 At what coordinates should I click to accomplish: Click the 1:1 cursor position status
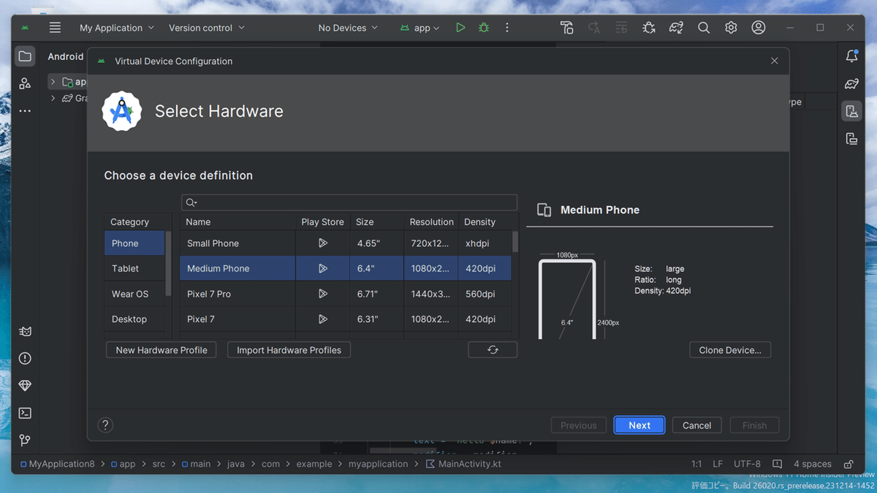[x=696, y=464]
